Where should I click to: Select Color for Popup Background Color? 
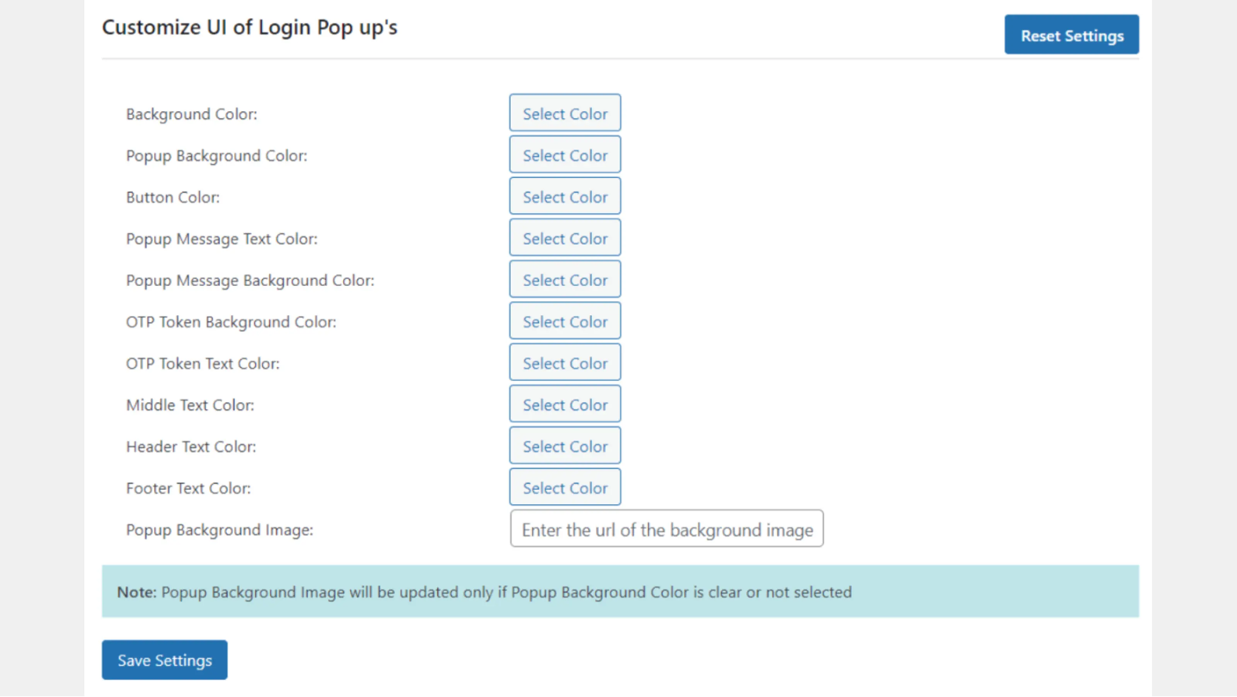pos(565,155)
